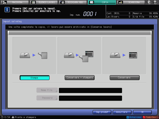Click the Cont. ORIG. counter value

[129, 13]
